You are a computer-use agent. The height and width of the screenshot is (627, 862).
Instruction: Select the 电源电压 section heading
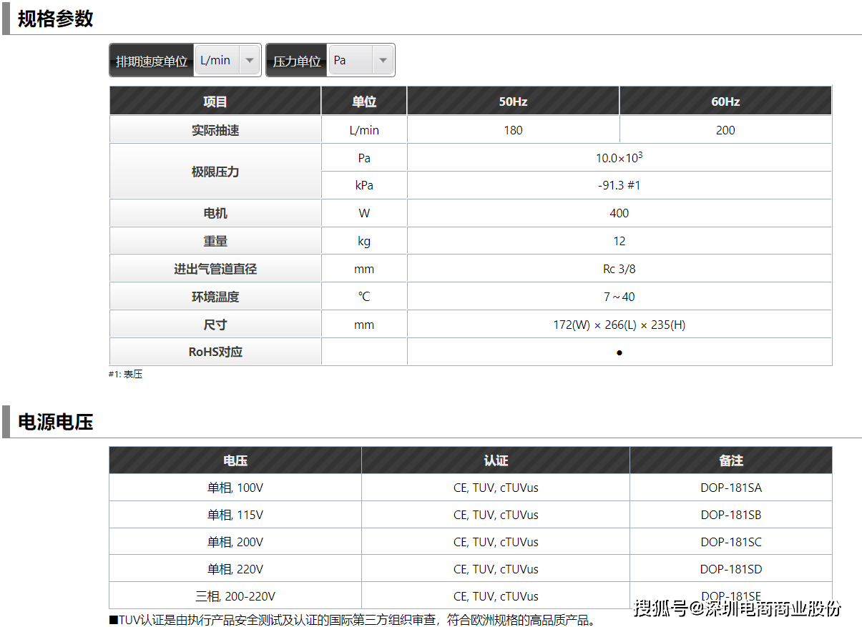pyautogui.click(x=56, y=422)
